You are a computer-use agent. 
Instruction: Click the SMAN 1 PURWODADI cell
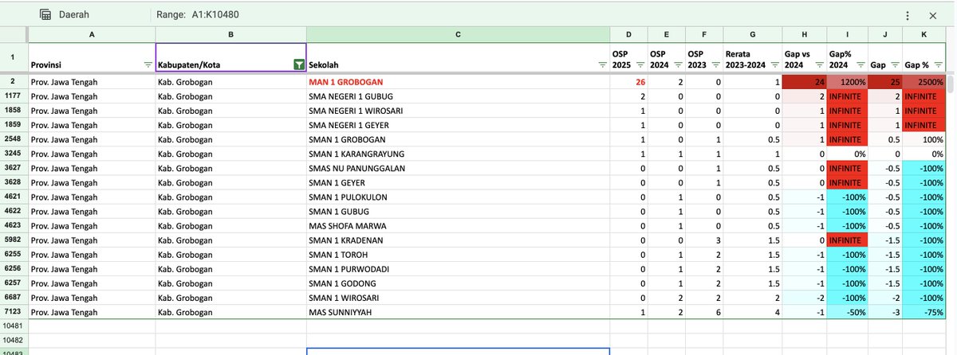pyautogui.click(x=458, y=268)
